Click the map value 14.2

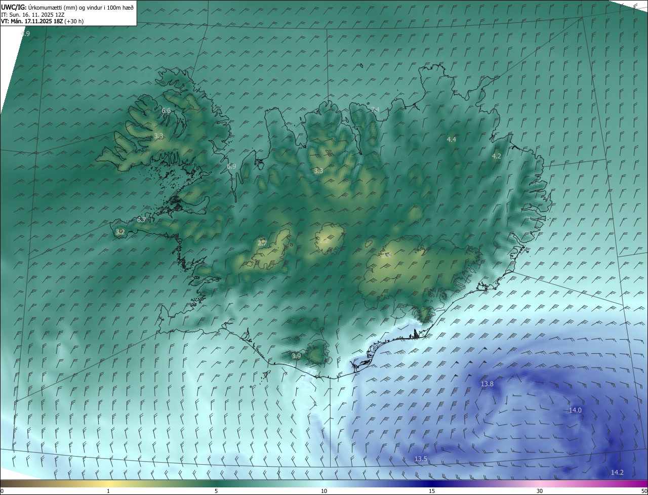pyautogui.click(x=617, y=472)
